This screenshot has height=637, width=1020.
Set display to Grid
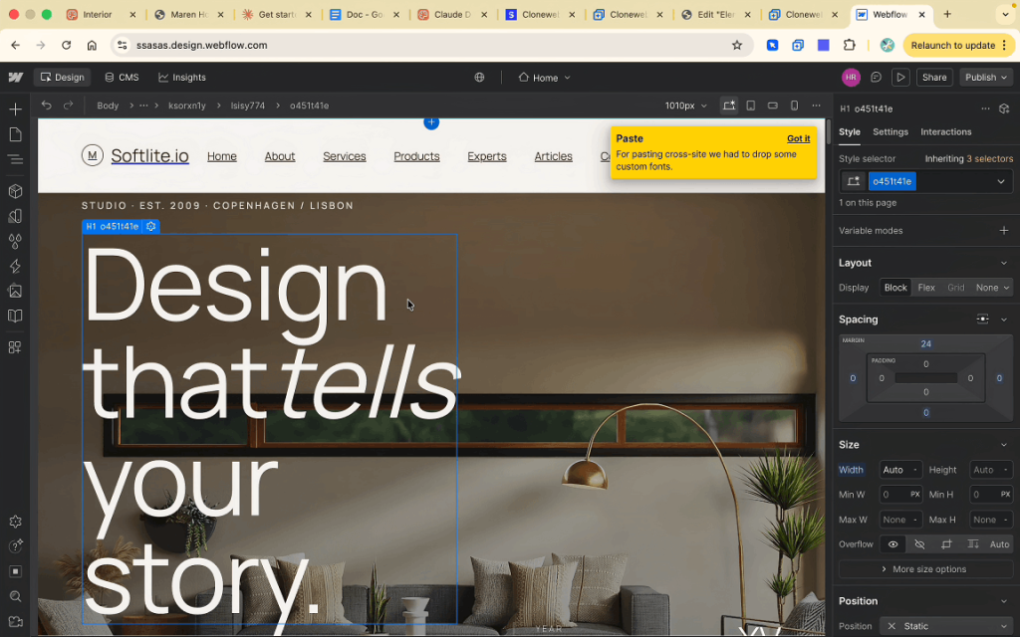(955, 288)
